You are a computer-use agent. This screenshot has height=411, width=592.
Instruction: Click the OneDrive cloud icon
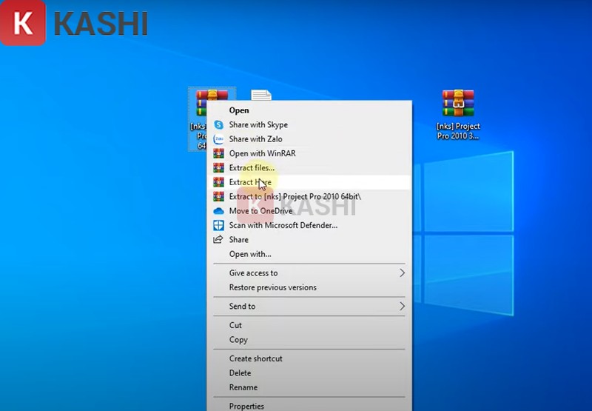218,211
